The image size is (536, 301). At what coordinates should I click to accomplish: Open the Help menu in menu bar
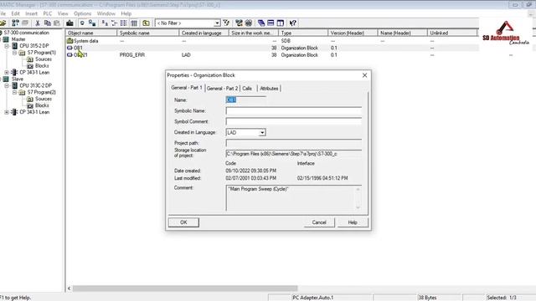tap(126, 13)
